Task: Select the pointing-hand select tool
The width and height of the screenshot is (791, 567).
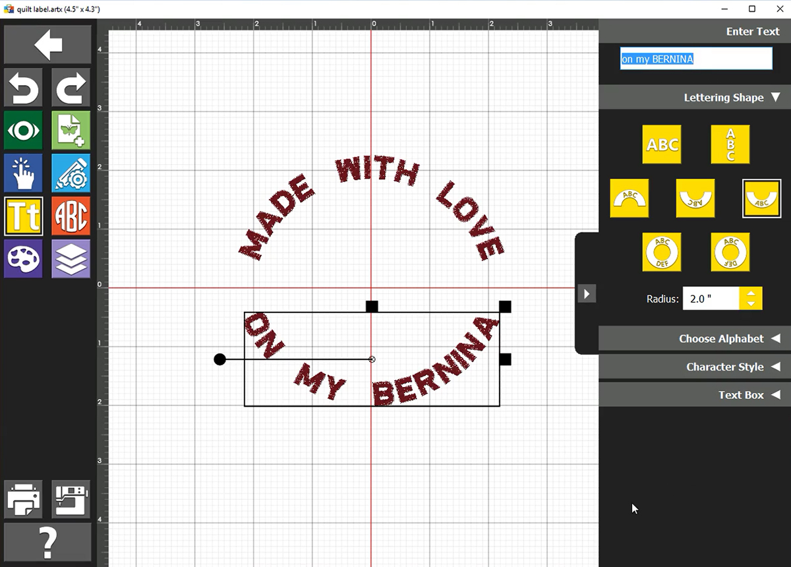Action: pyautogui.click(x=24, y=173)
